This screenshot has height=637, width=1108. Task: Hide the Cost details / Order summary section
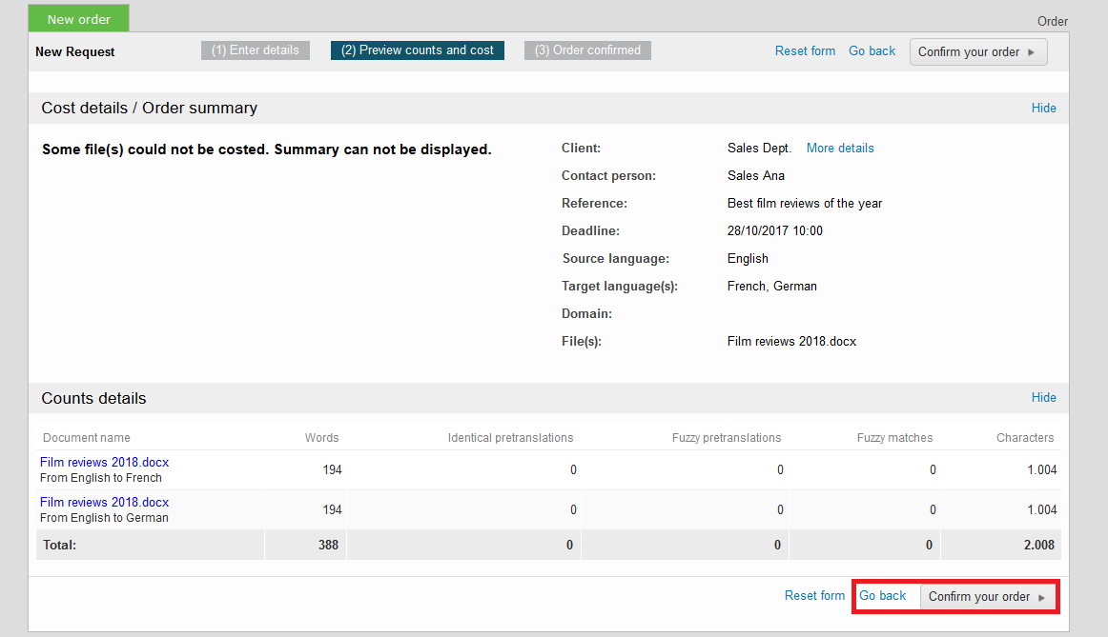point(1043,109)
